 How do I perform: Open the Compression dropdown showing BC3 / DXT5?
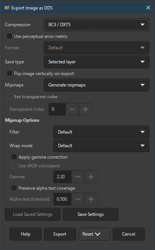point(96,25)
